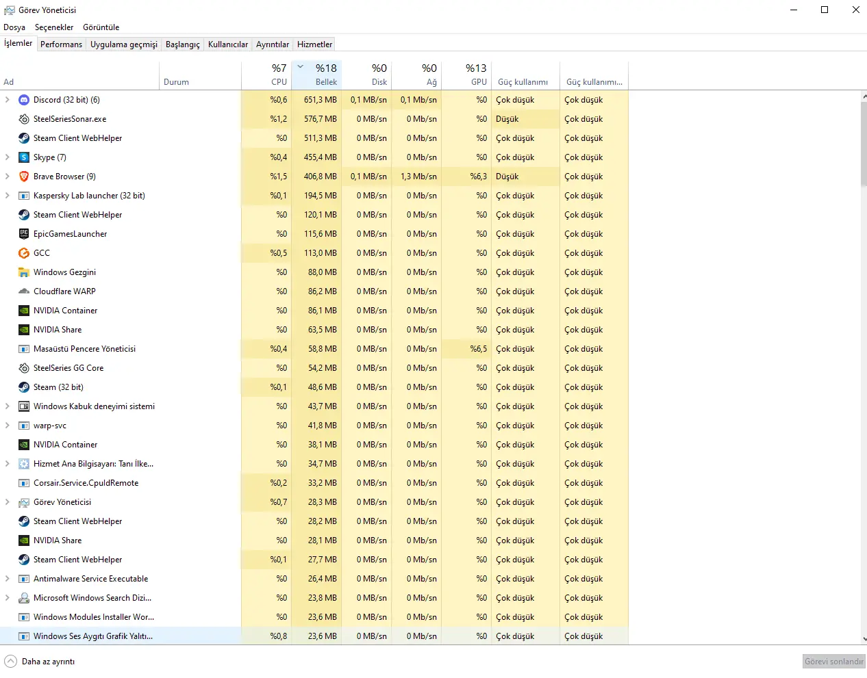Screen dimensions: 867x678
Task: Sort by the Disk column header
Action: pos(366,75)
